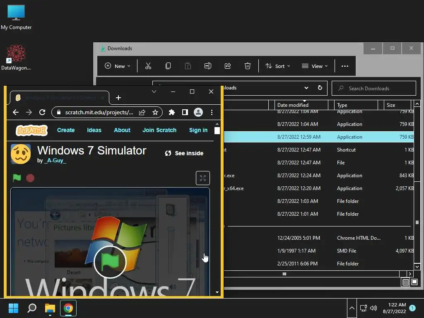Image resolution: width=424 pixels, height=318 pixels.
Task: Show hidden tray icons chevron
Action: [x=352, y=308]
